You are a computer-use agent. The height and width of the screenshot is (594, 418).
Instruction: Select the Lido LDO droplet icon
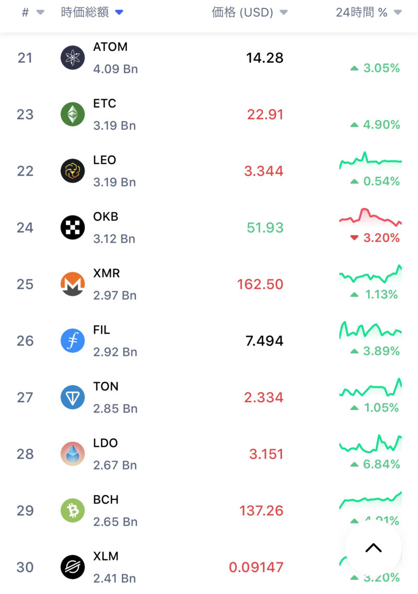point(73,454)
